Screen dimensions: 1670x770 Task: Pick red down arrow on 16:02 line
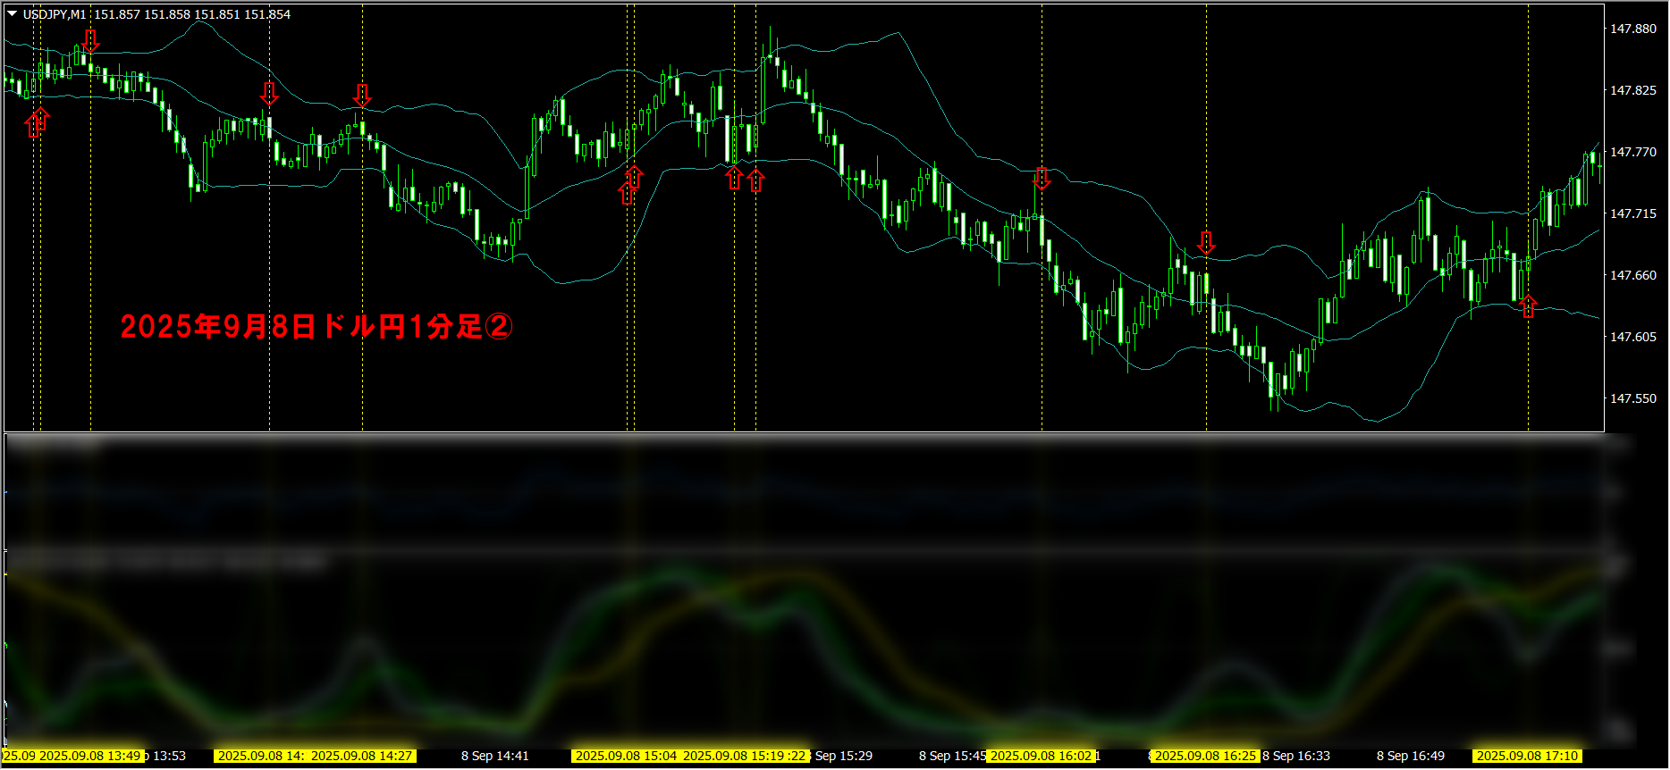pos(1042,178)
